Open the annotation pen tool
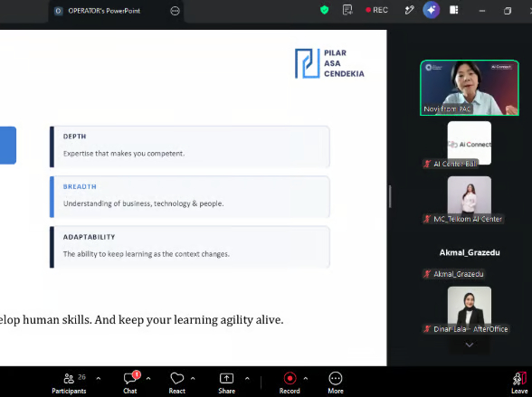532x397 pixels. [409, 10]
